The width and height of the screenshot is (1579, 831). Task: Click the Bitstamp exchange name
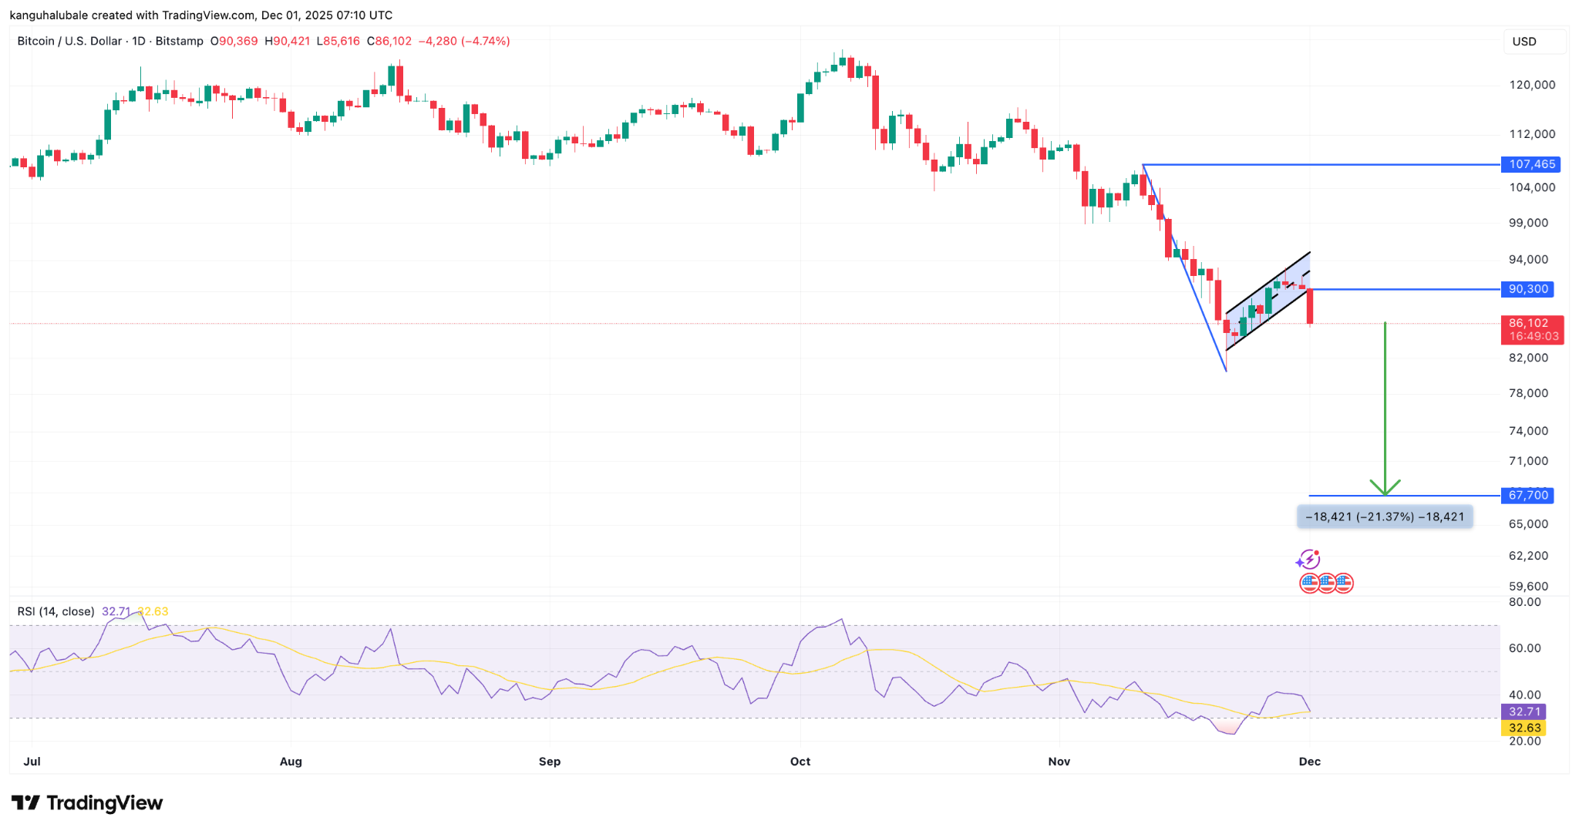coord(180,42)
